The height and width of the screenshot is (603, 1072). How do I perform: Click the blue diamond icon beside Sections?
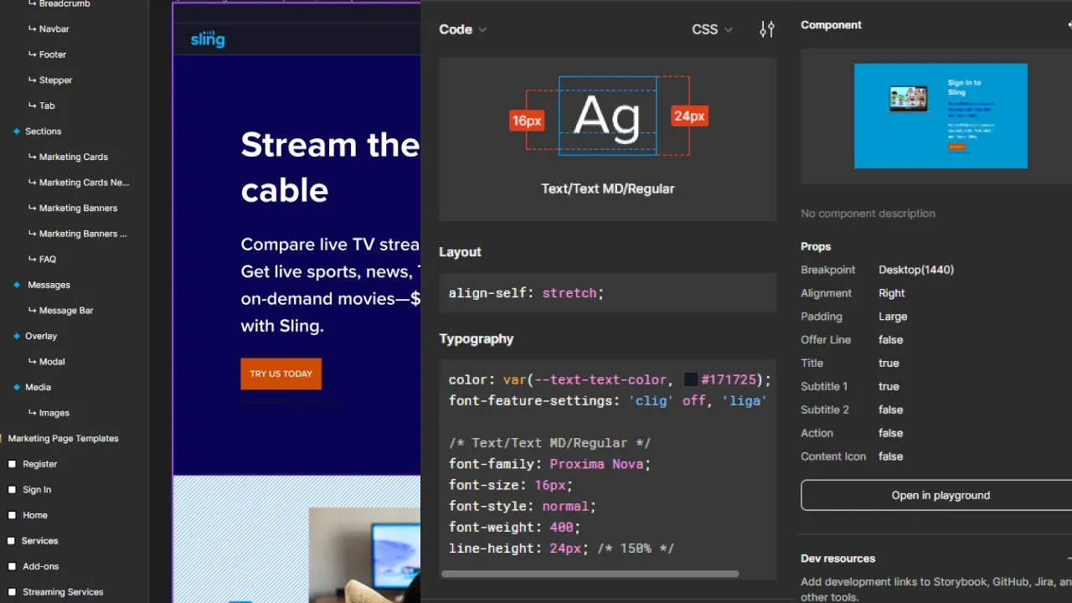point(17,131)
